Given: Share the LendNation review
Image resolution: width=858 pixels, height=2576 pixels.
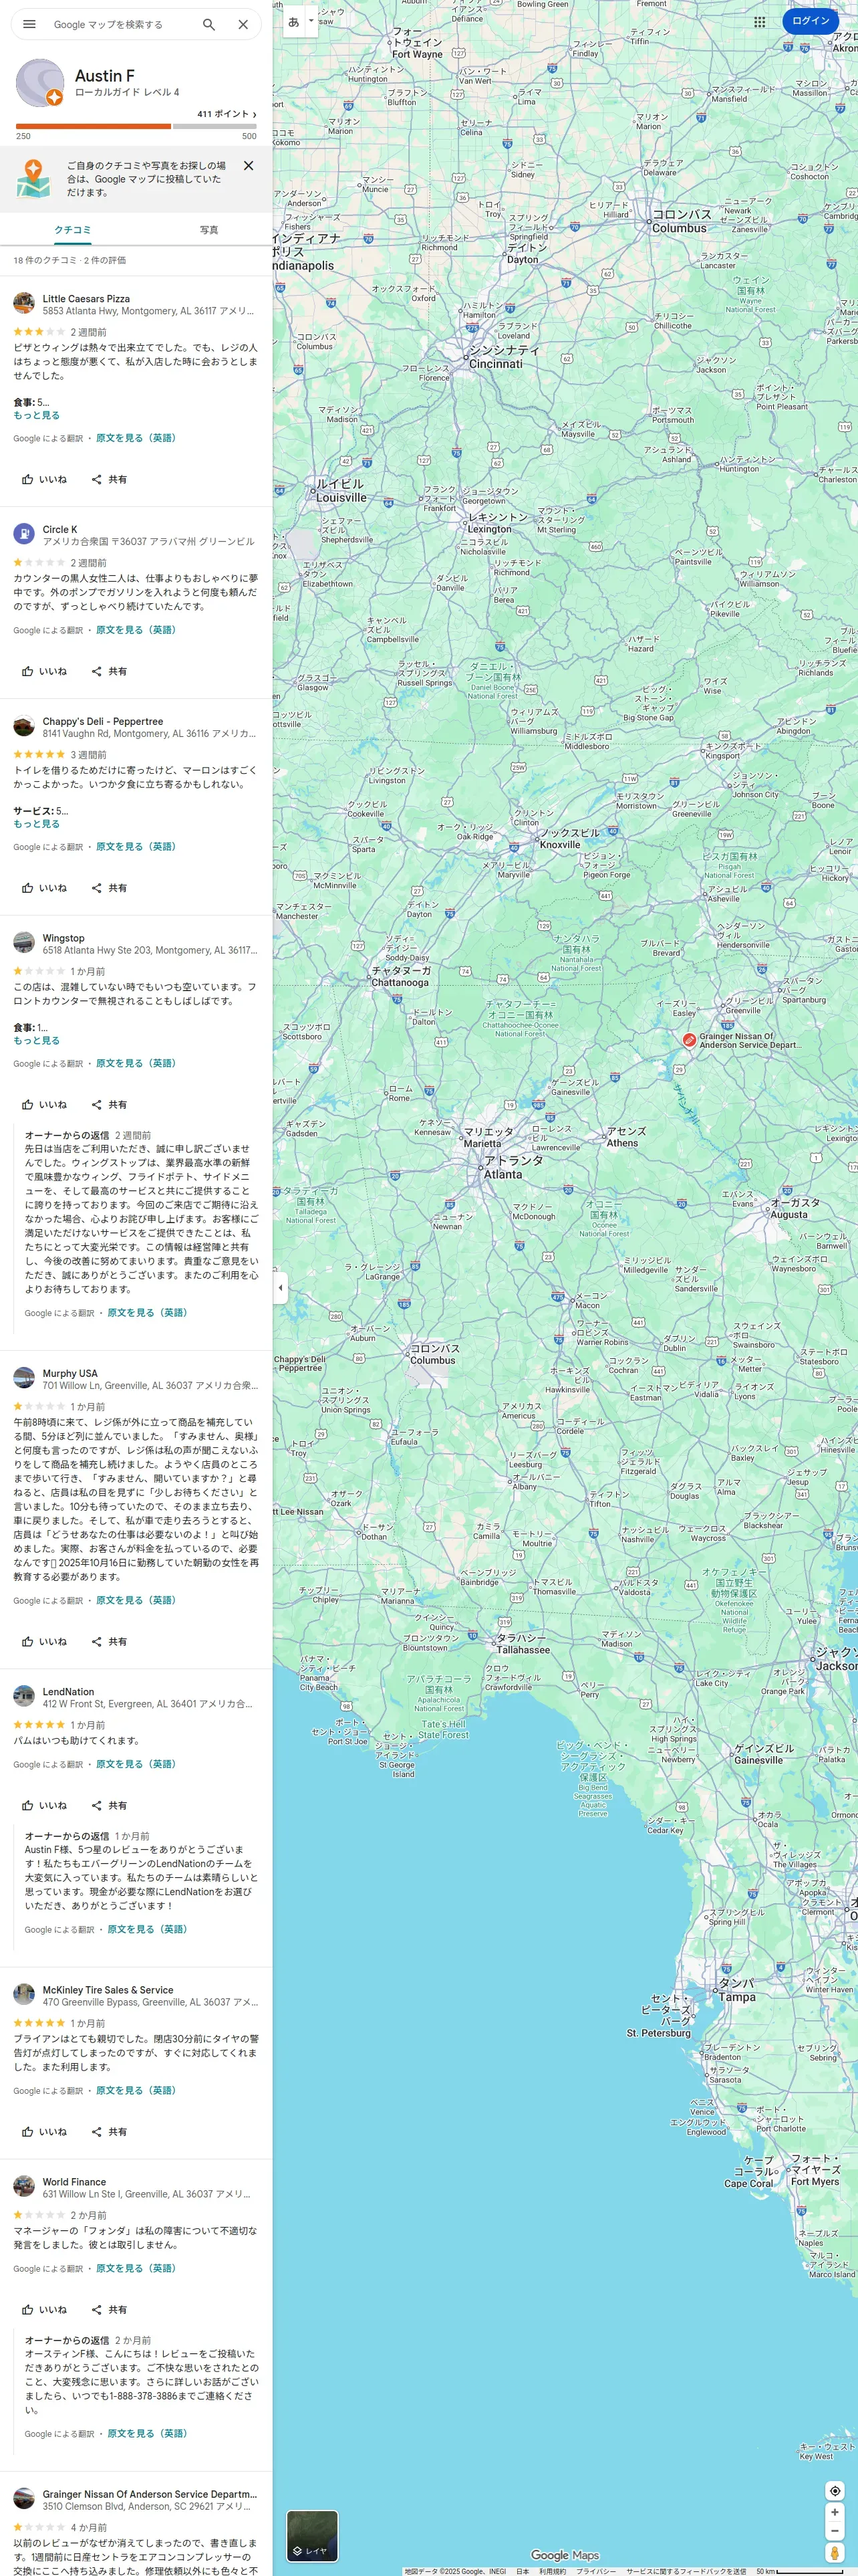Looking at the screenshot, I should pos(109,1806).
